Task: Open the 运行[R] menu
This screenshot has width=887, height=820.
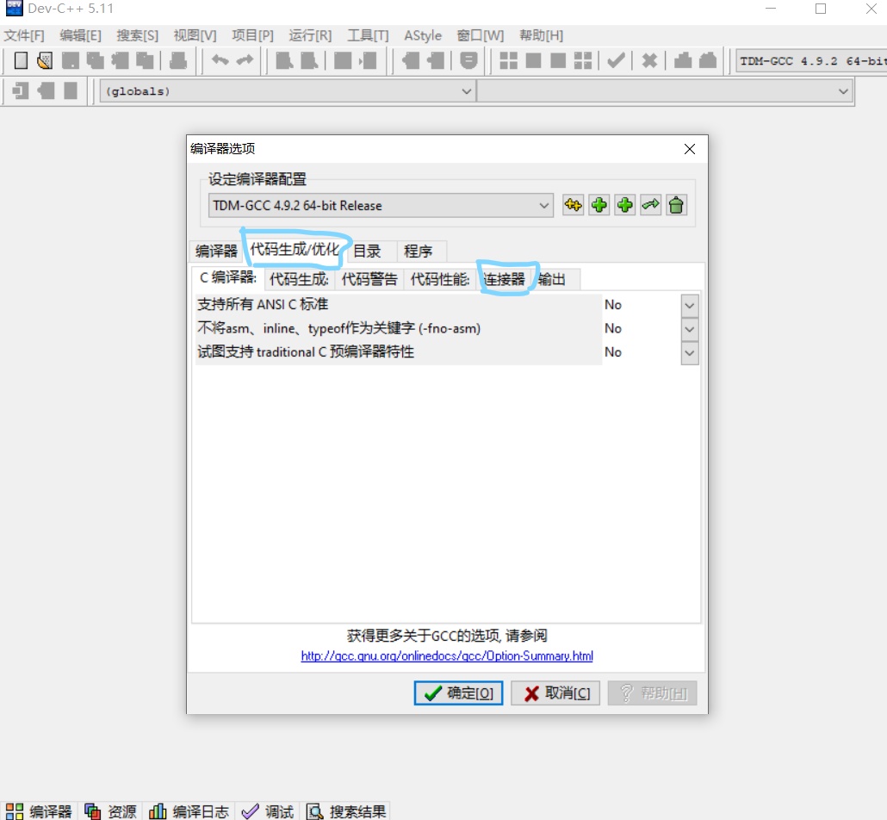Action: click(310, 35)
